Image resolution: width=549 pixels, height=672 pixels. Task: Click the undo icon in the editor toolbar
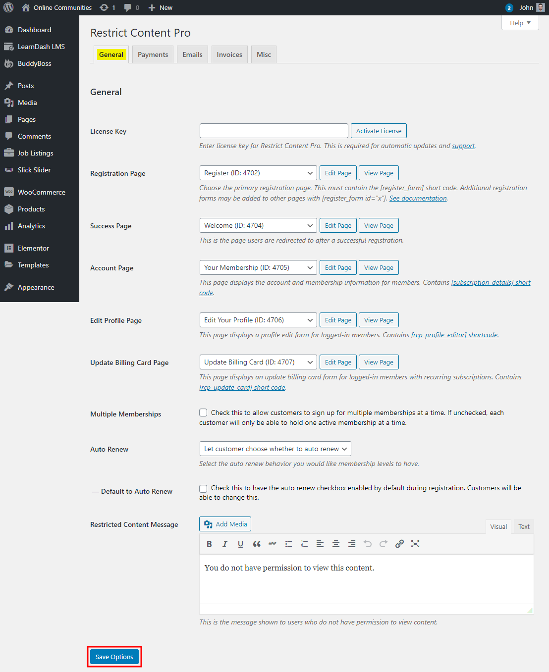pyautogui.click(x=367, y=544)
